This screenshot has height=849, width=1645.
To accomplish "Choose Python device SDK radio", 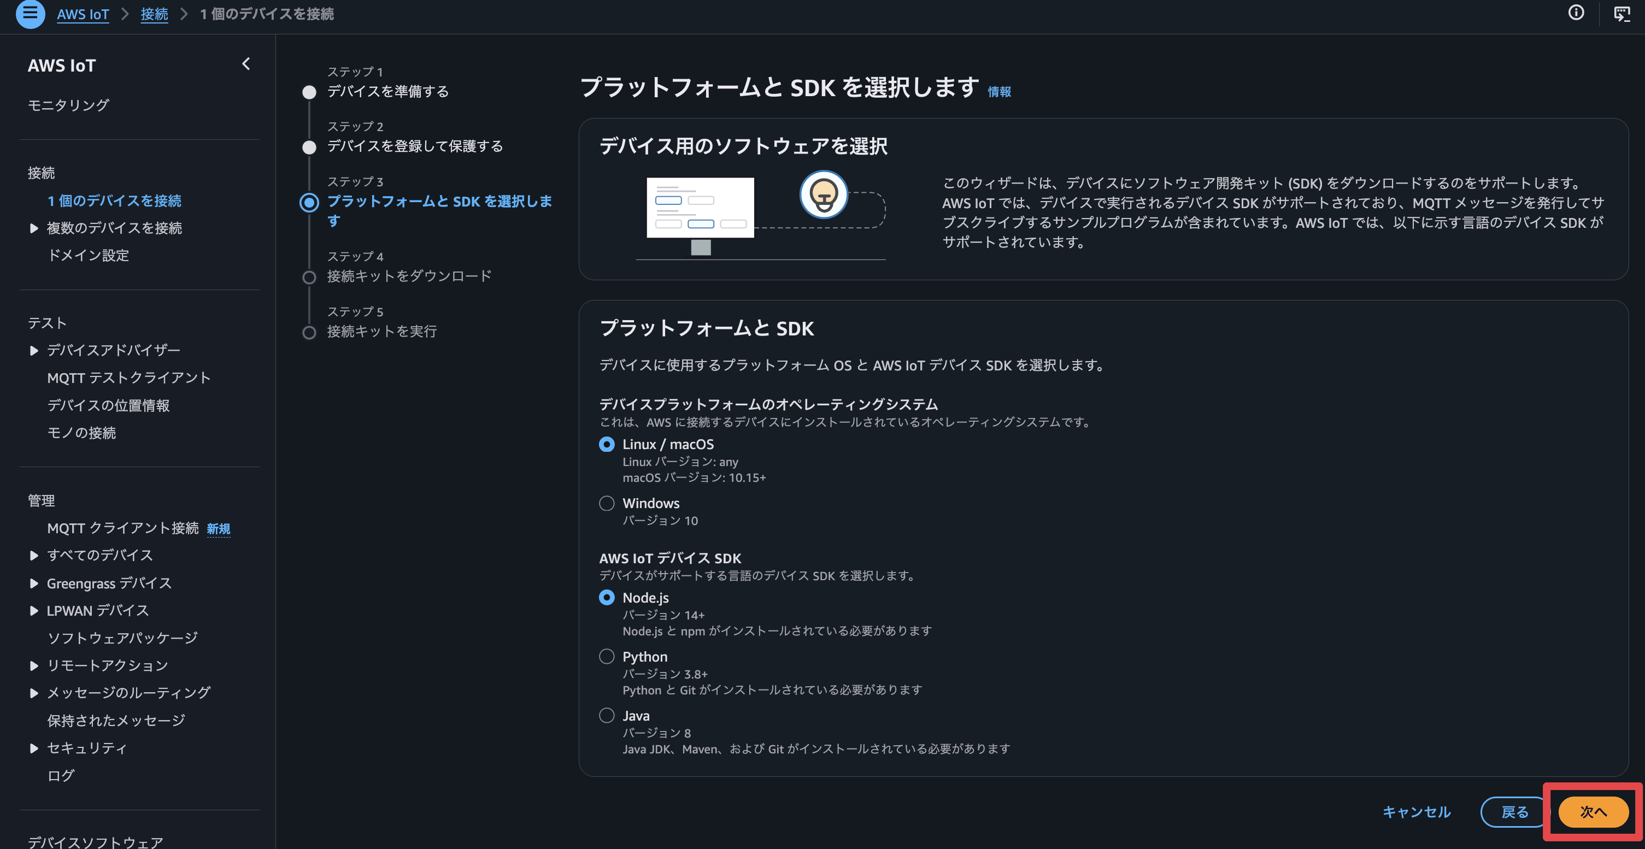I will coord(607,657).
